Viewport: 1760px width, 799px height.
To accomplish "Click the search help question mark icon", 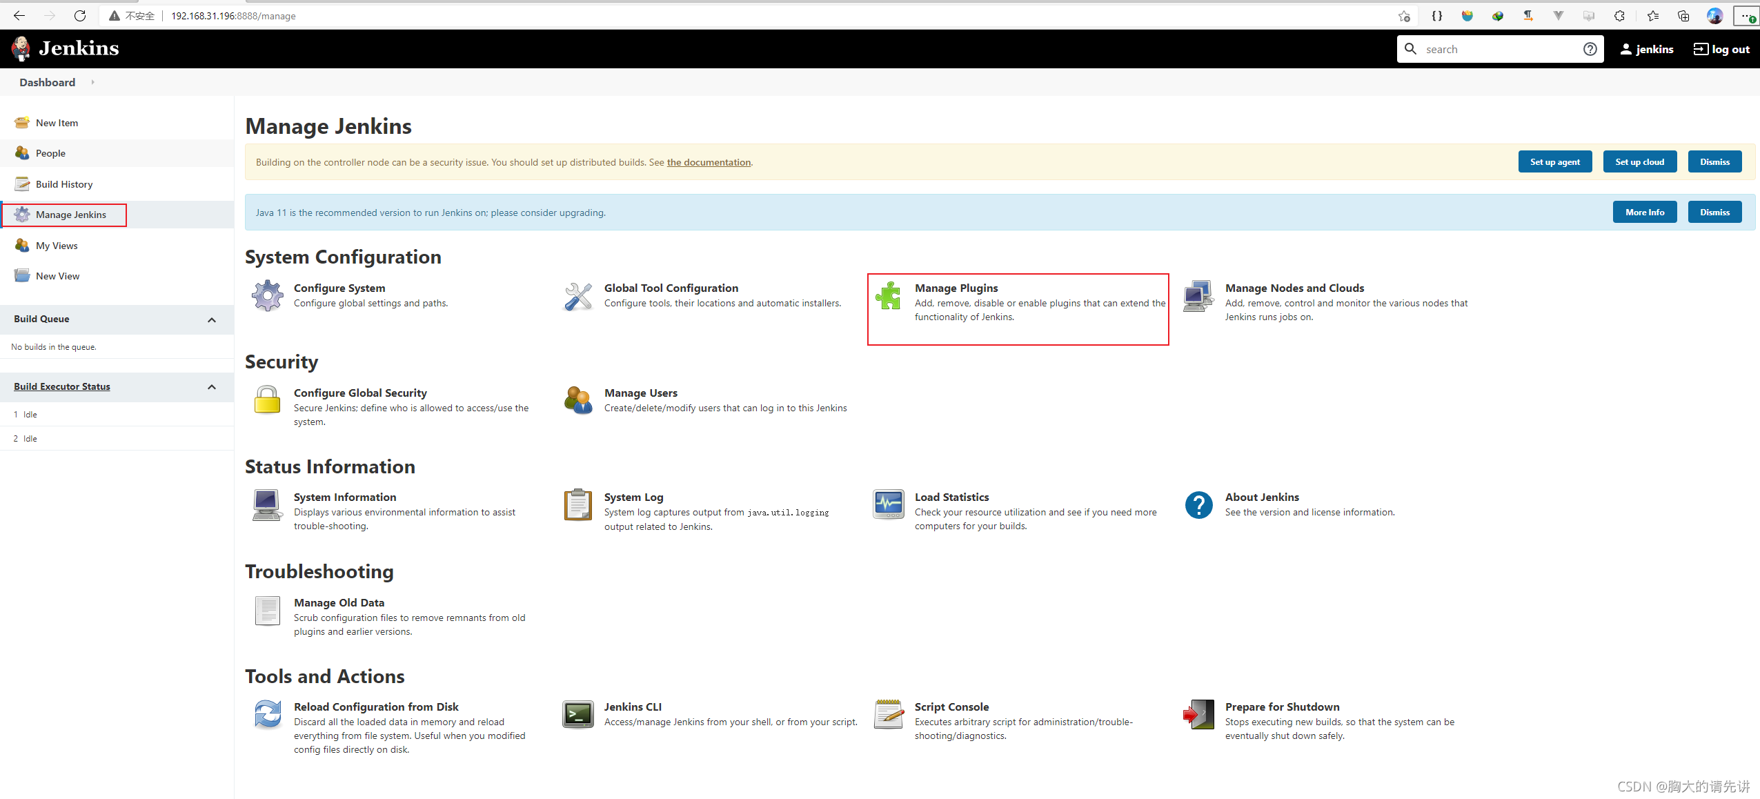I will coord(1590,49).
